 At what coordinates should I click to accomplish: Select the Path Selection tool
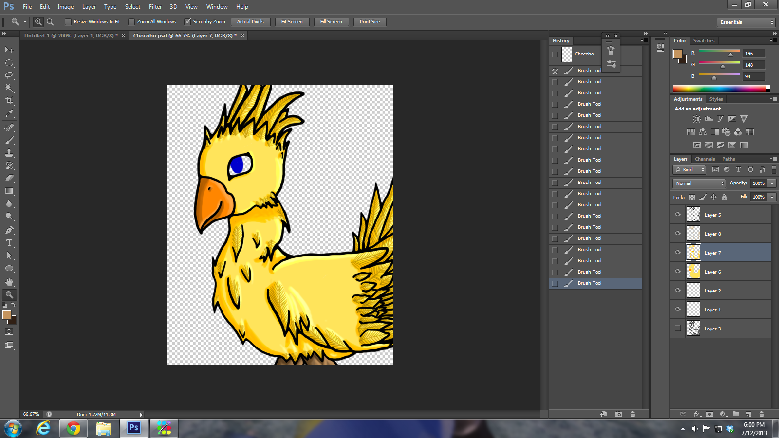(x=9, y=255)
